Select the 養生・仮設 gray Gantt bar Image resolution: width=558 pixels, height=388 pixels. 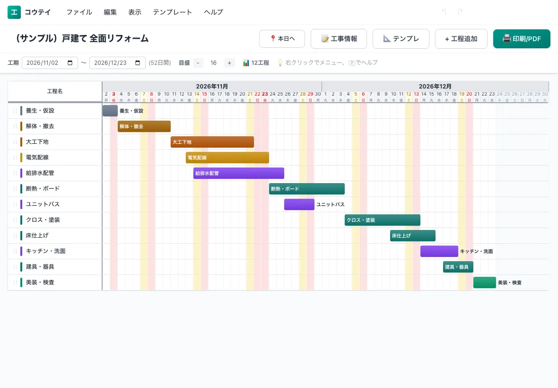coord(110,111)
